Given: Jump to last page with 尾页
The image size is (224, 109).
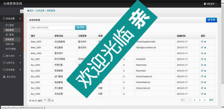Looking at the screenshot, I should 211,100.
